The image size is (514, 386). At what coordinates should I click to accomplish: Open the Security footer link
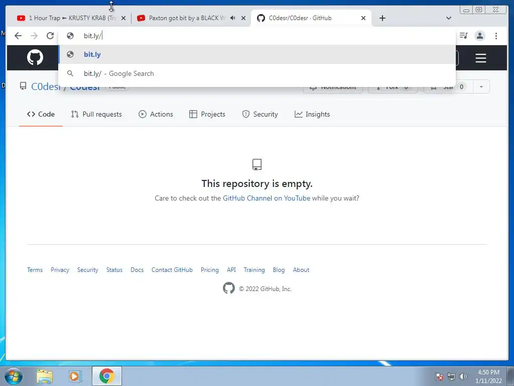(x=87, y=270)
